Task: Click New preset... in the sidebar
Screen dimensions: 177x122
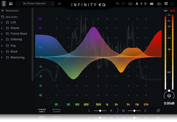Action: tap(12, 11)
